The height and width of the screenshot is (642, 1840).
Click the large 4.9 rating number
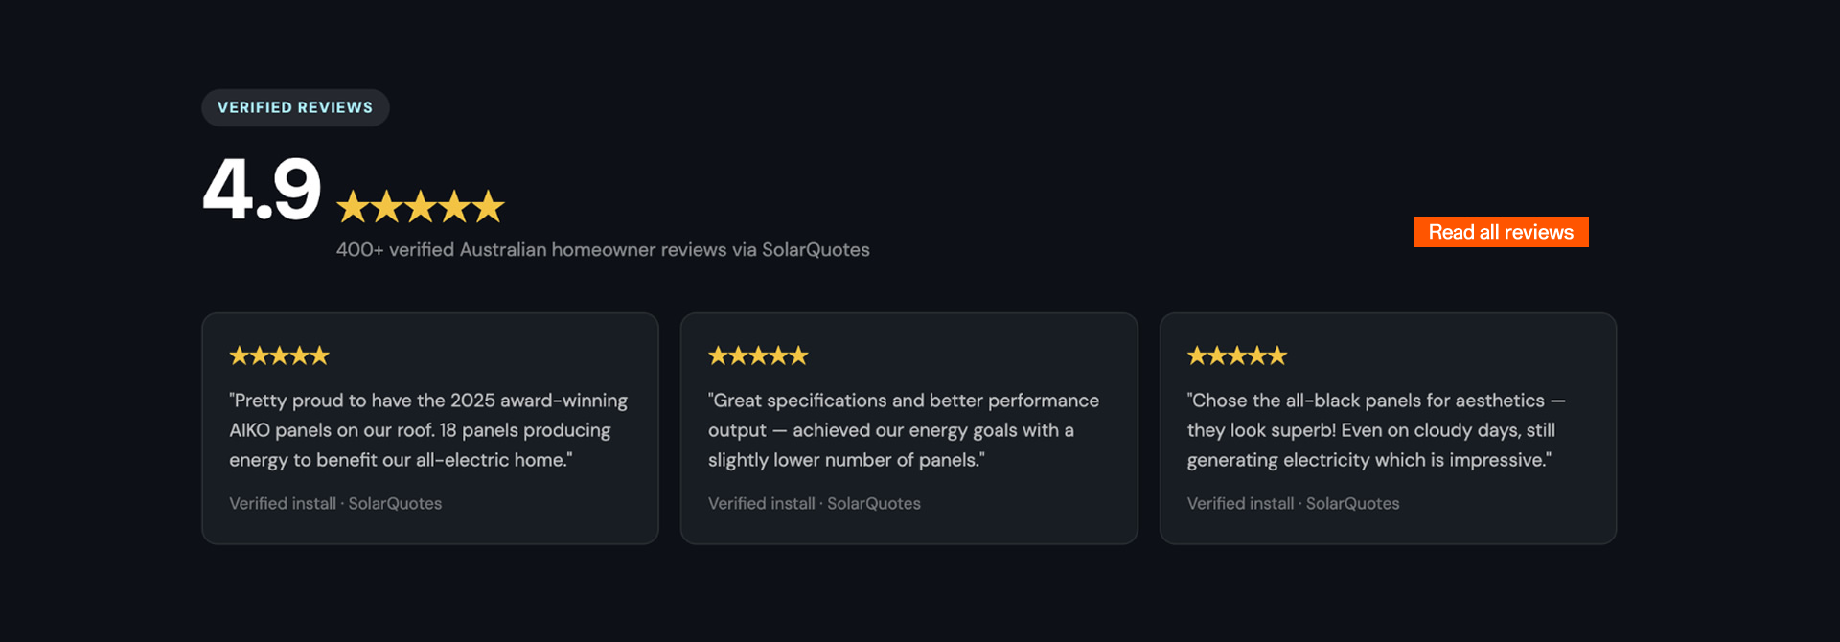tap(262, 190)
